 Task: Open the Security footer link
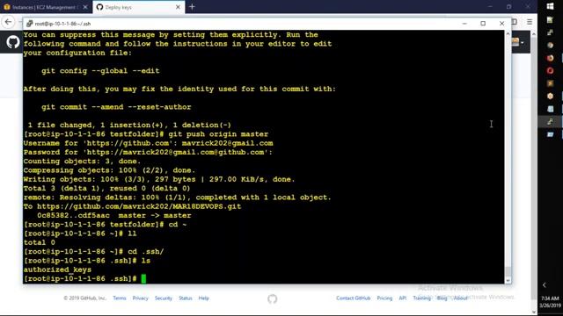click(164, 298)
